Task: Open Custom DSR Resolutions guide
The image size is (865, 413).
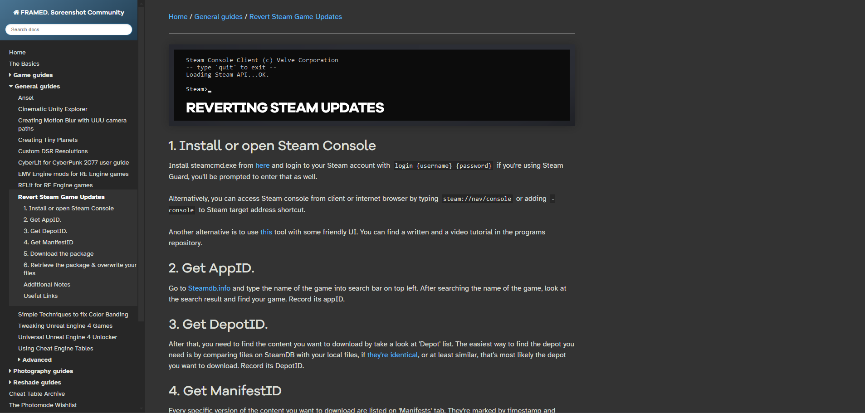Action: [53, 151]
